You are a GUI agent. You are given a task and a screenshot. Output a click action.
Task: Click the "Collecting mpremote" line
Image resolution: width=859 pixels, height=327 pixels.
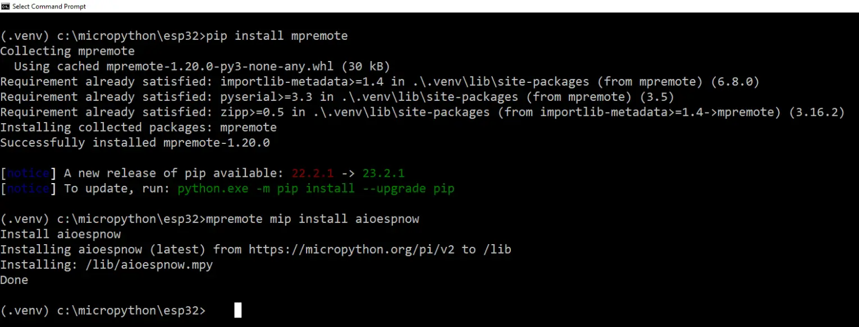coord(67,51)
